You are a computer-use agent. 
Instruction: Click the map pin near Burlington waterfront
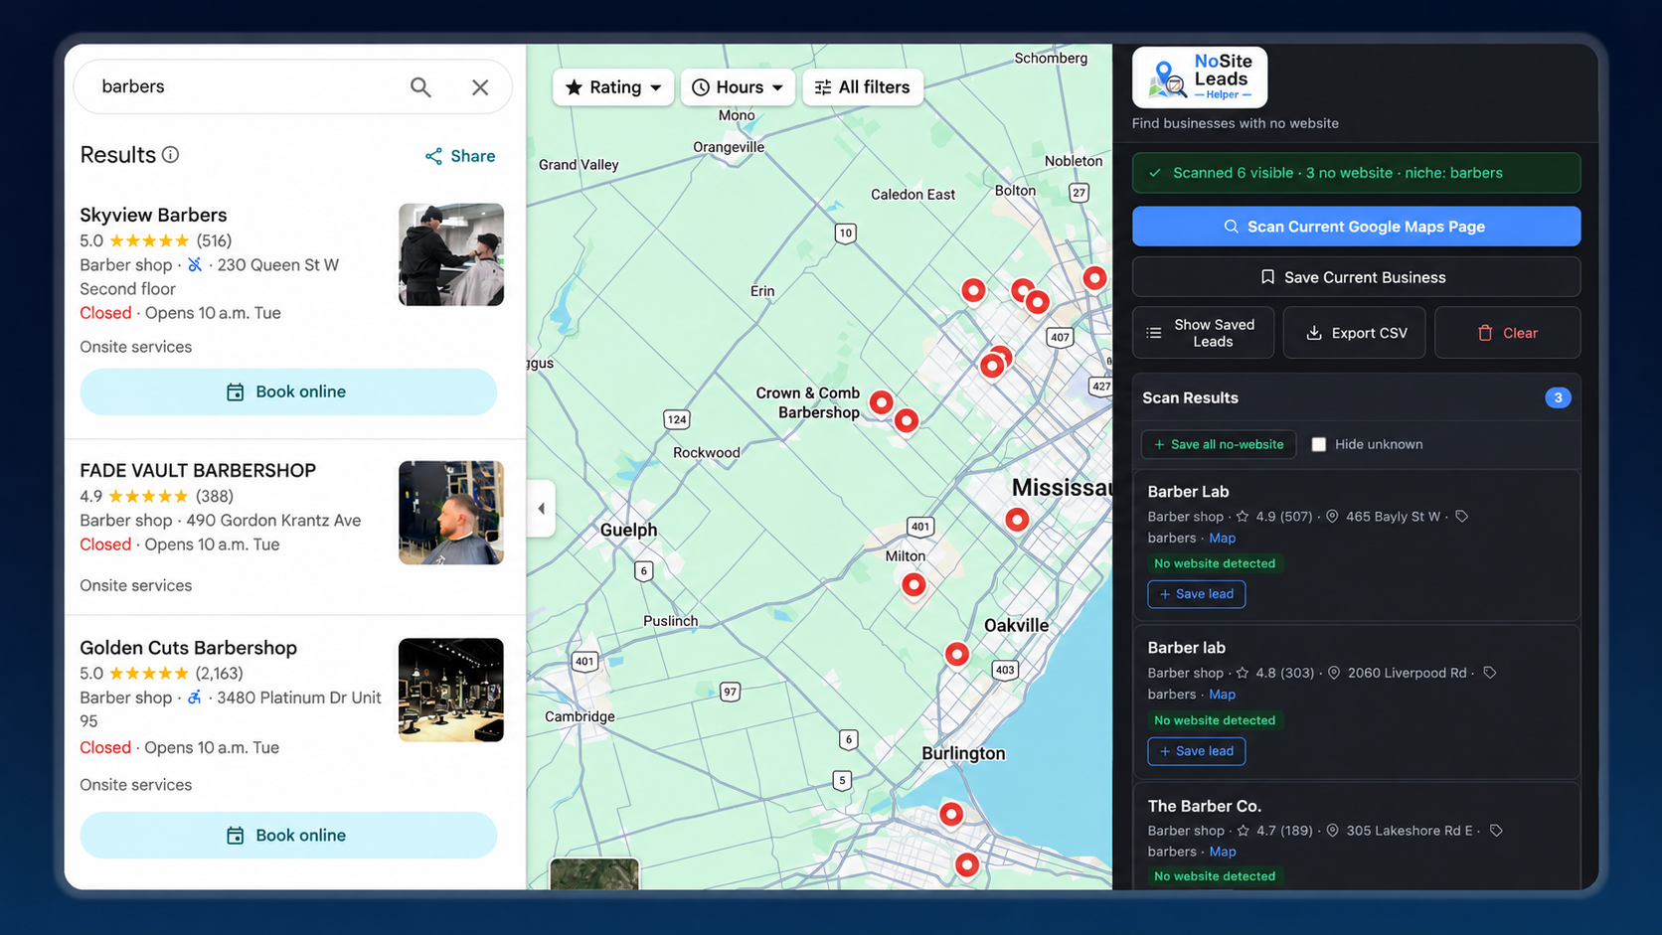[951, 814]
